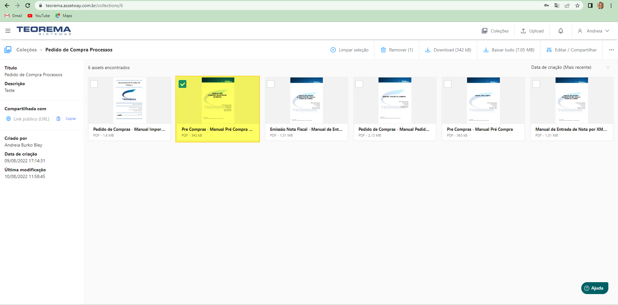The height and width of the screenshot is (305, 618).
Task: Click the Coleções gallery icon in header
Action: [x=484, y=31]
